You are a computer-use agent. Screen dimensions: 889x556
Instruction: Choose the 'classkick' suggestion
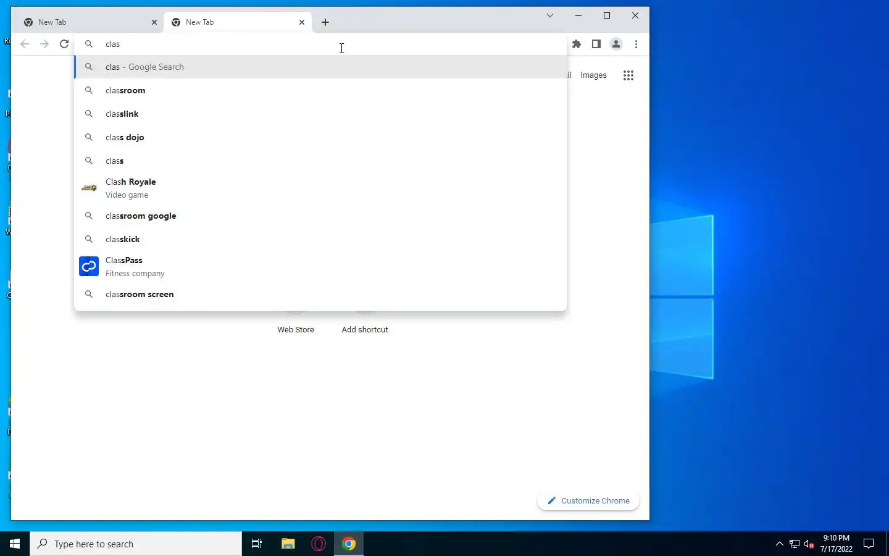point(320,239)
